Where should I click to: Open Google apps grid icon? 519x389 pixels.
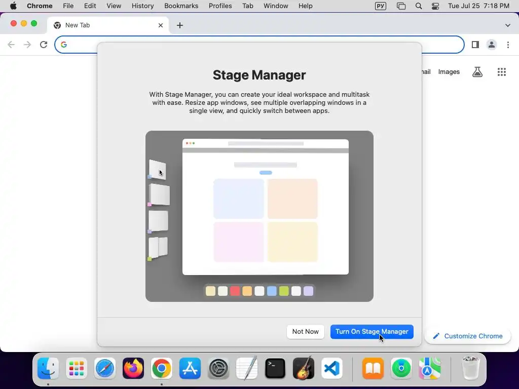[501, 72]
